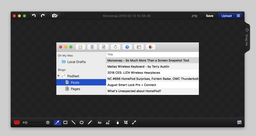Select the freehand pencil tool
The width and height of the screenshot is (256, 136).
tap(90, 123)
